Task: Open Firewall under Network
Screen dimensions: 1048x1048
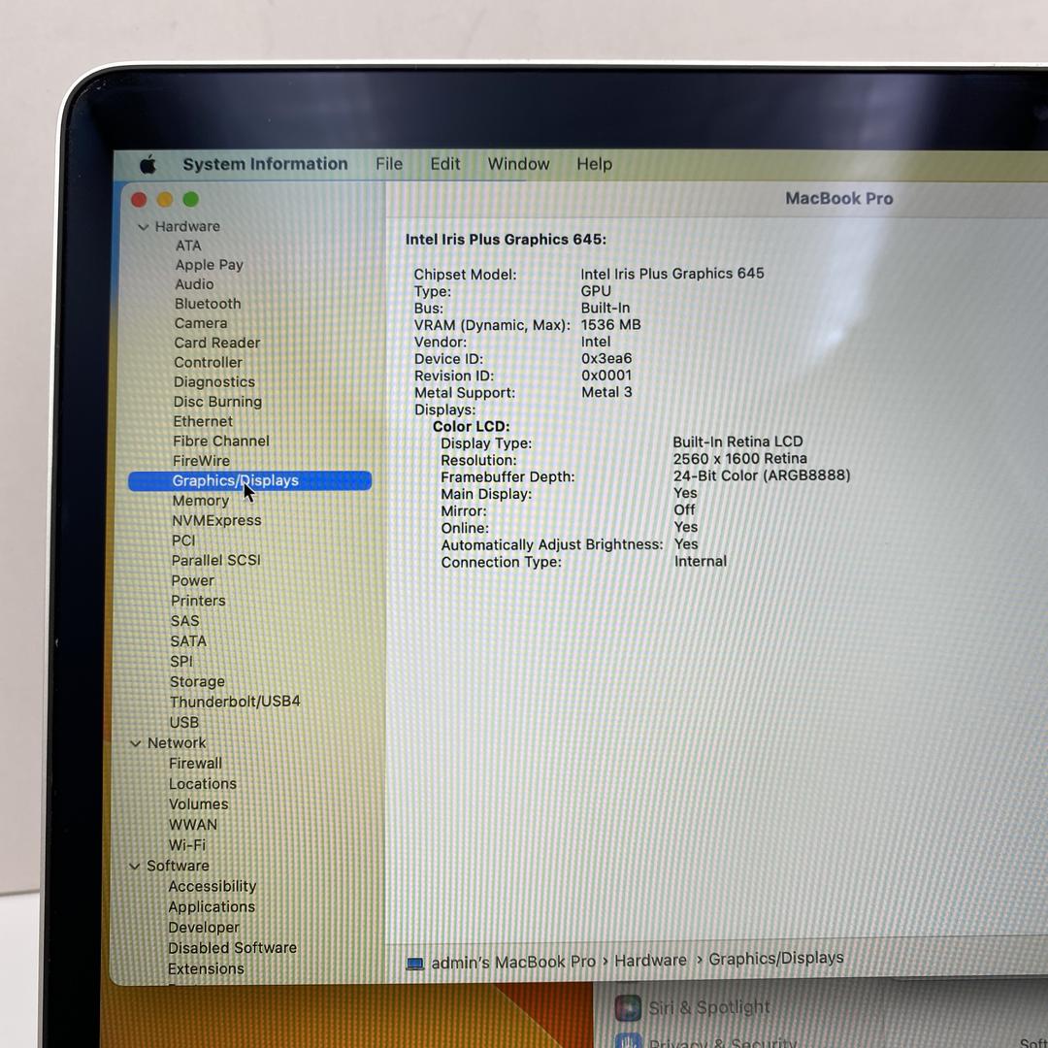Action: pos(196,764)
